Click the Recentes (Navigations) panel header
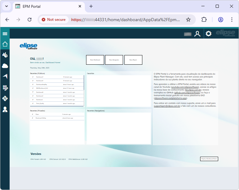The width and height of the screenshot is (239, 190). click(96, 111)
